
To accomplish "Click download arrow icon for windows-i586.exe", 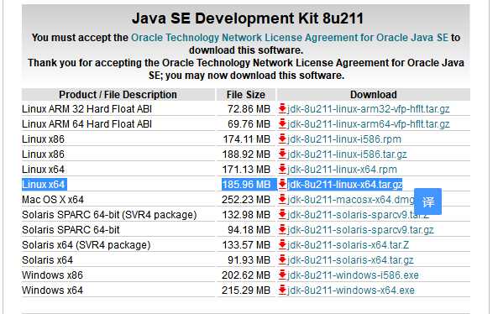I will 282,275.
